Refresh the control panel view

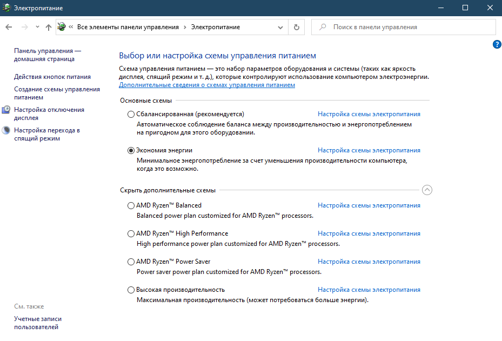296,27
